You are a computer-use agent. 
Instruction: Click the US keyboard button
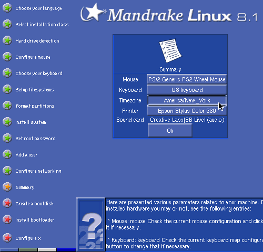coord(187,90)
